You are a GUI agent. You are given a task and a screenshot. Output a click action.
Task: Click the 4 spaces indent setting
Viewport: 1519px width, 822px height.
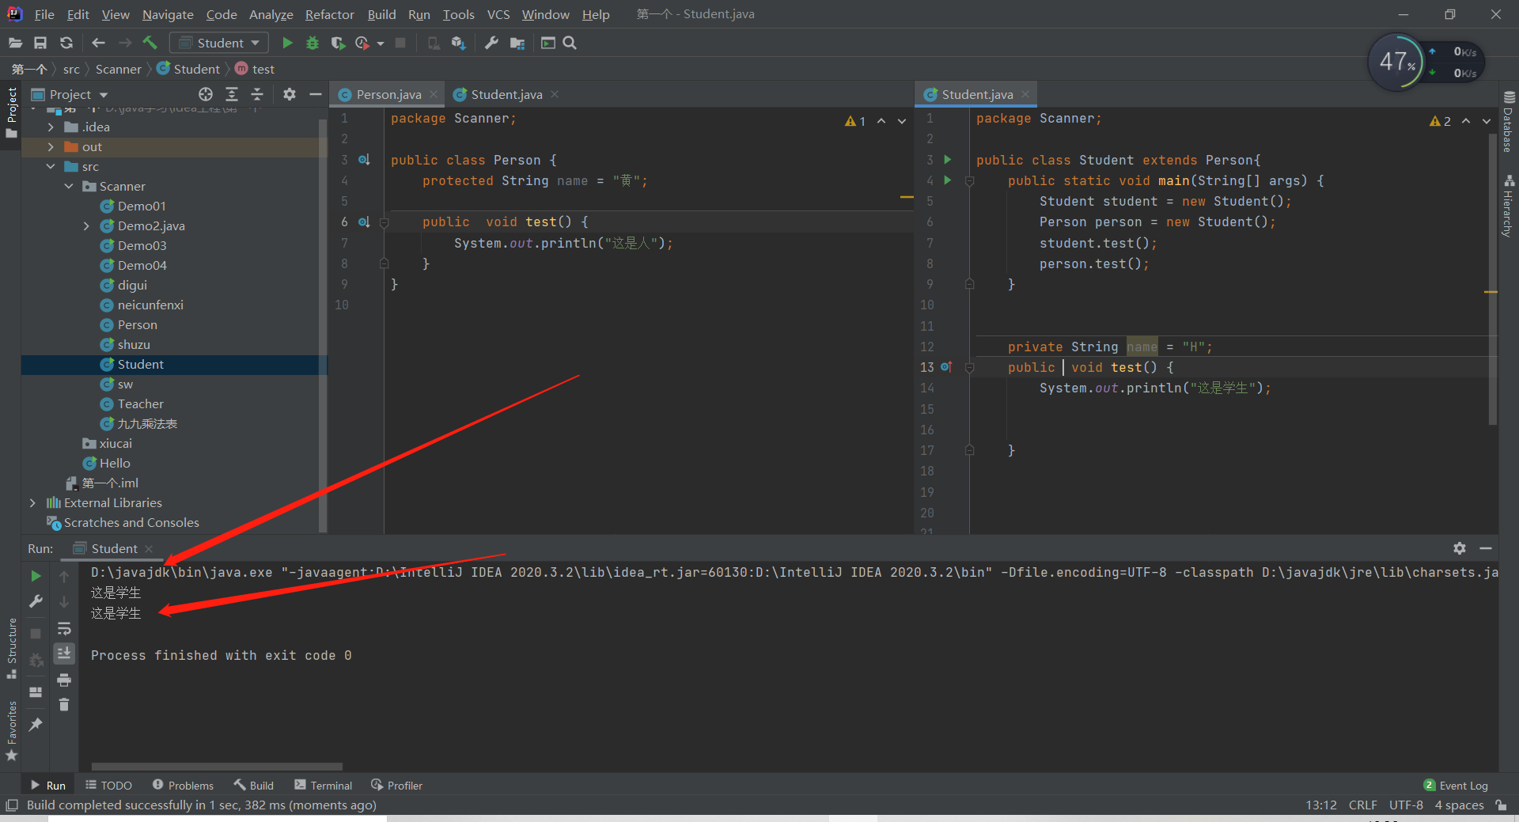click(x=1459, y=805)
